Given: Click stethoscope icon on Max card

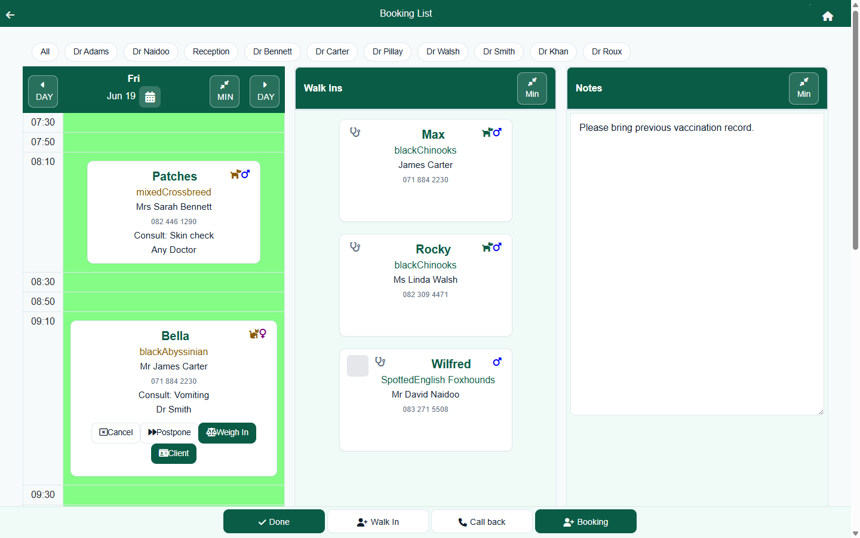Looking at the screenshot, I should 355,132.
